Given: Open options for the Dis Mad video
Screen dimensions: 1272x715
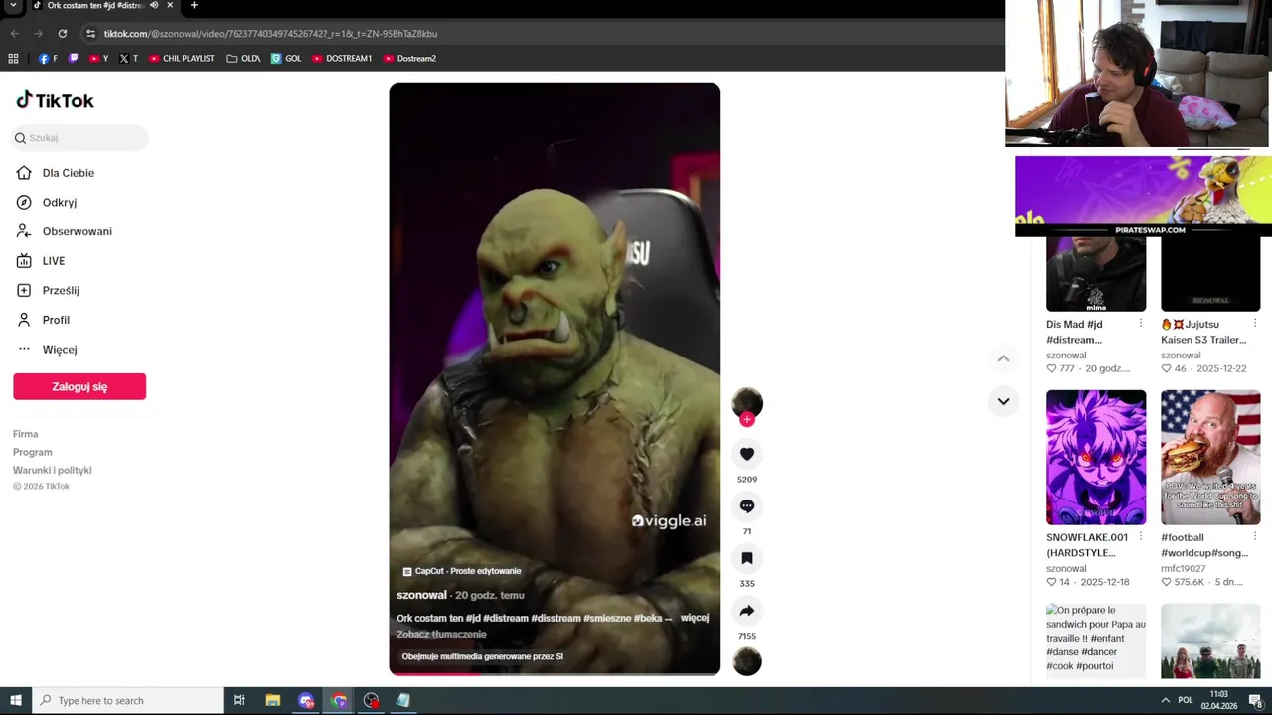Looking at the screenshot, I should [x=1140, y=324].
